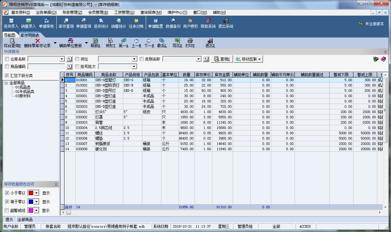391x232 pixels.
Task: Print the report with 打印 icon
Action: click(x=190, y=43)
